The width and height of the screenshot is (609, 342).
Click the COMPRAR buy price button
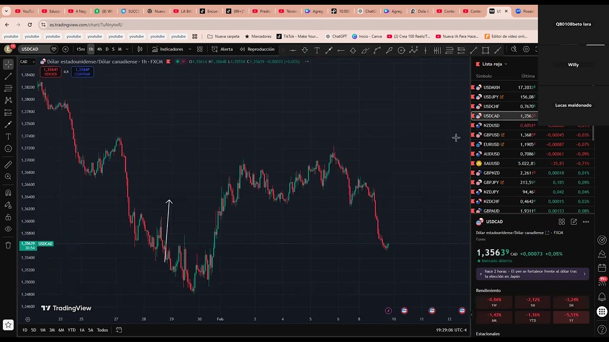tap(82, 72)
